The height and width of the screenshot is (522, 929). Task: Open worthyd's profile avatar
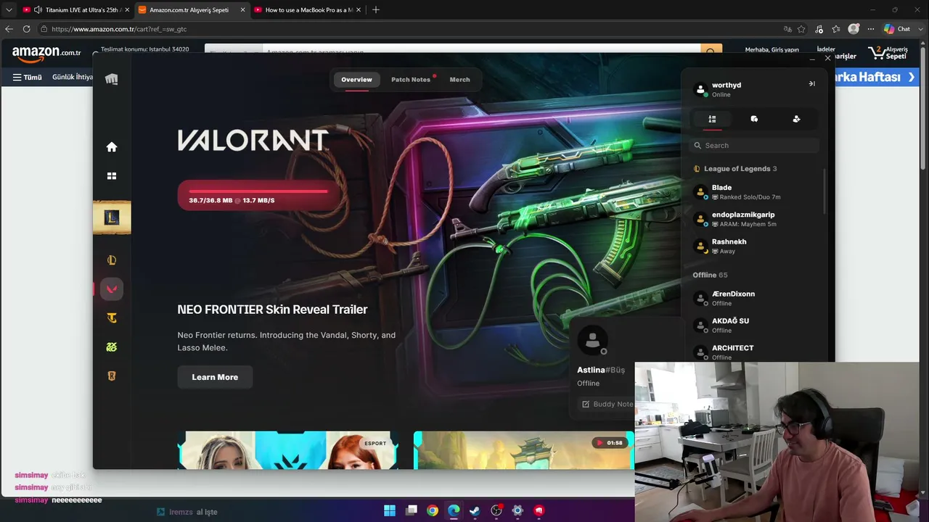pos(701,89)
